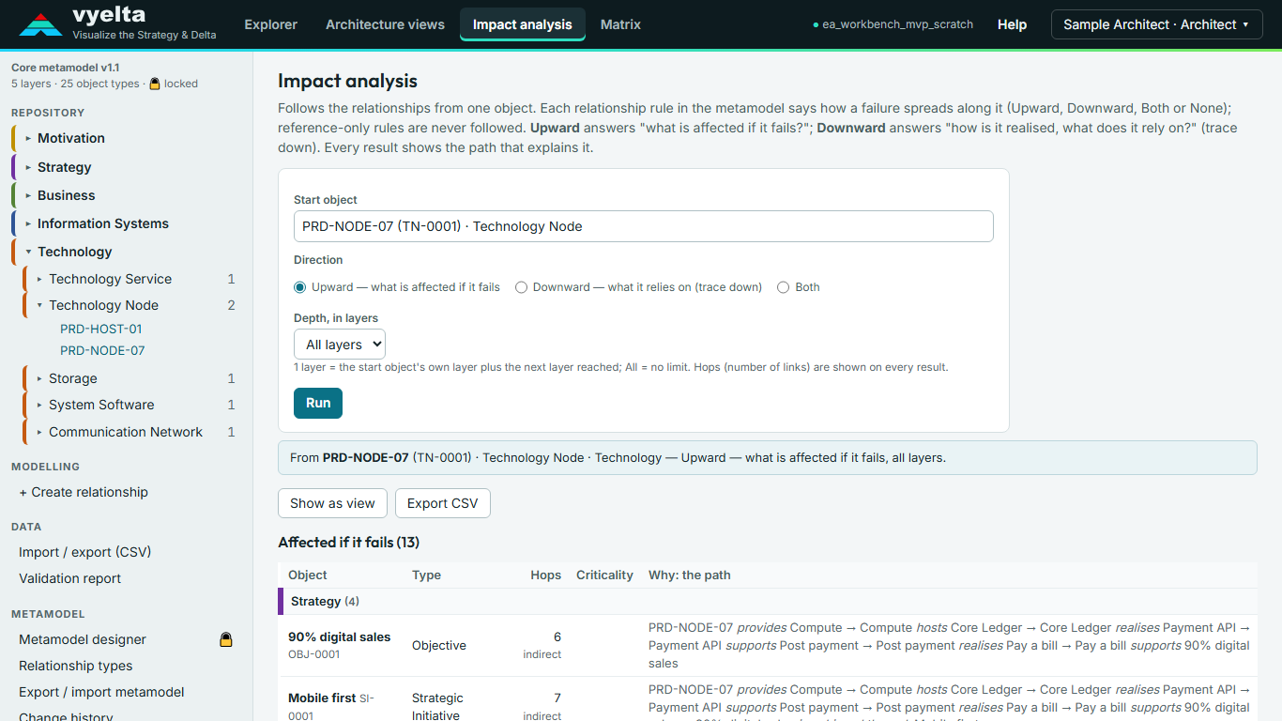Expand the Technology Service type
This screenshot has width=1282, height=721.
click(x=39, y=279)
